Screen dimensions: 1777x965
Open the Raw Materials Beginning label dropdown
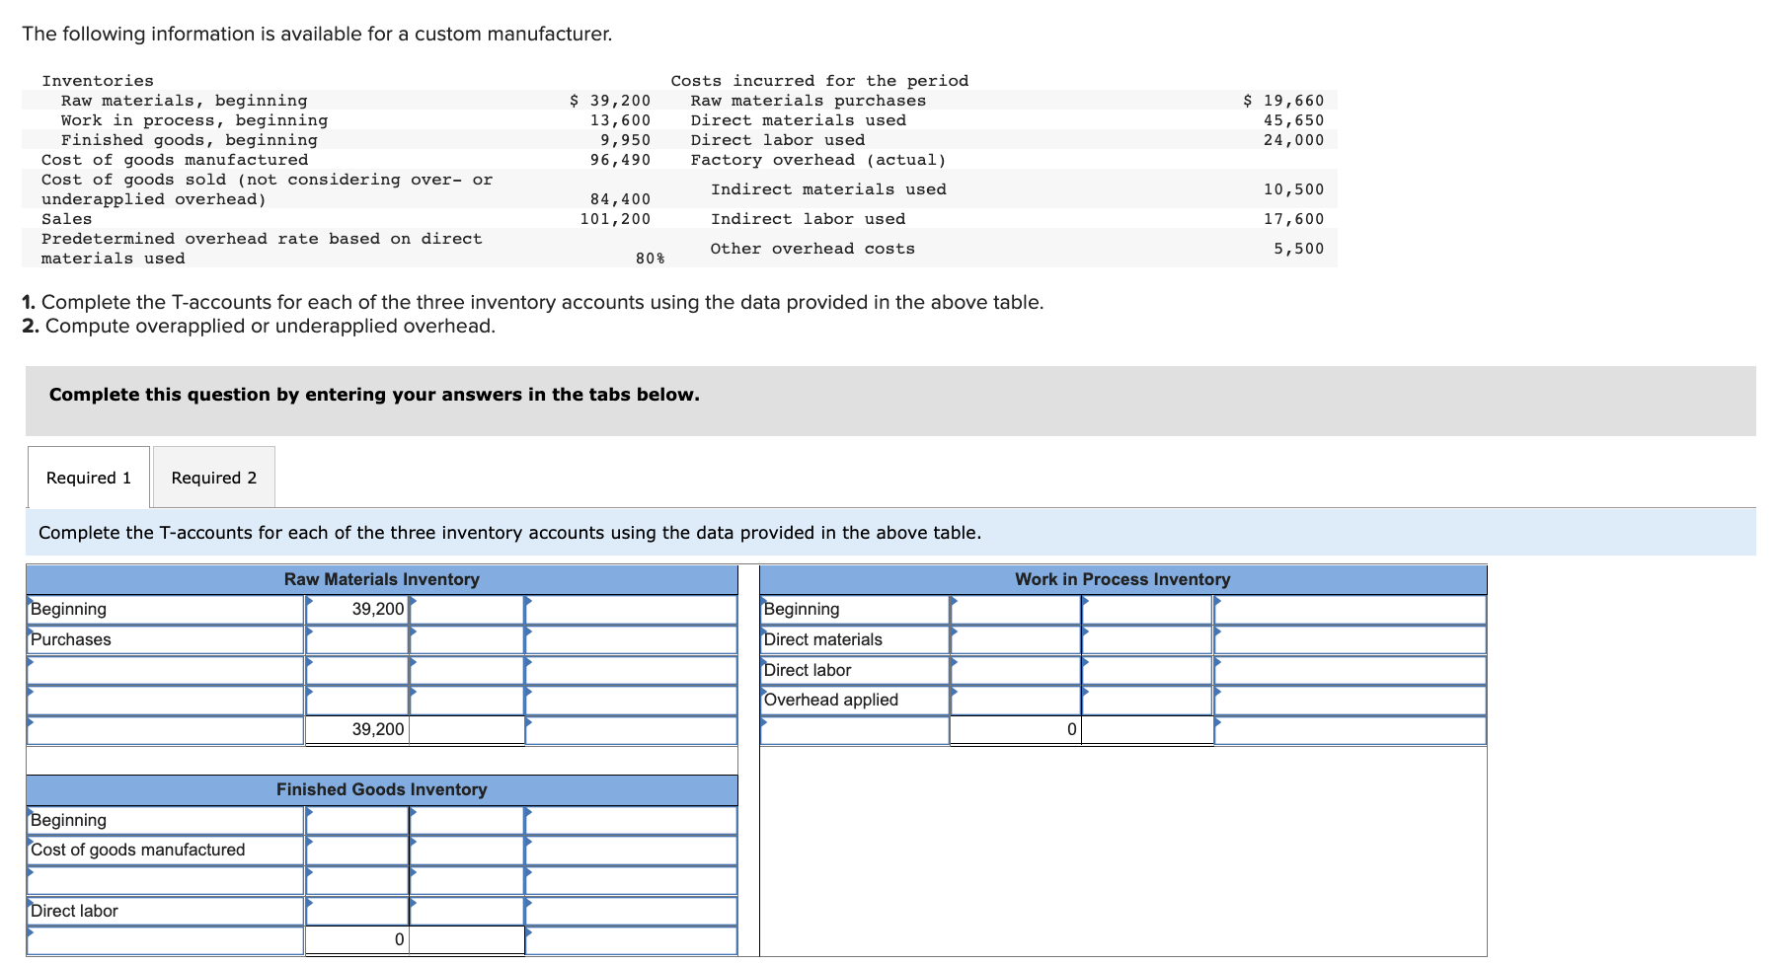click(x=166, y=610)
